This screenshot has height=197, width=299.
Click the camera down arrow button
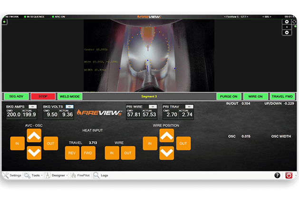[x=287, y=33]
